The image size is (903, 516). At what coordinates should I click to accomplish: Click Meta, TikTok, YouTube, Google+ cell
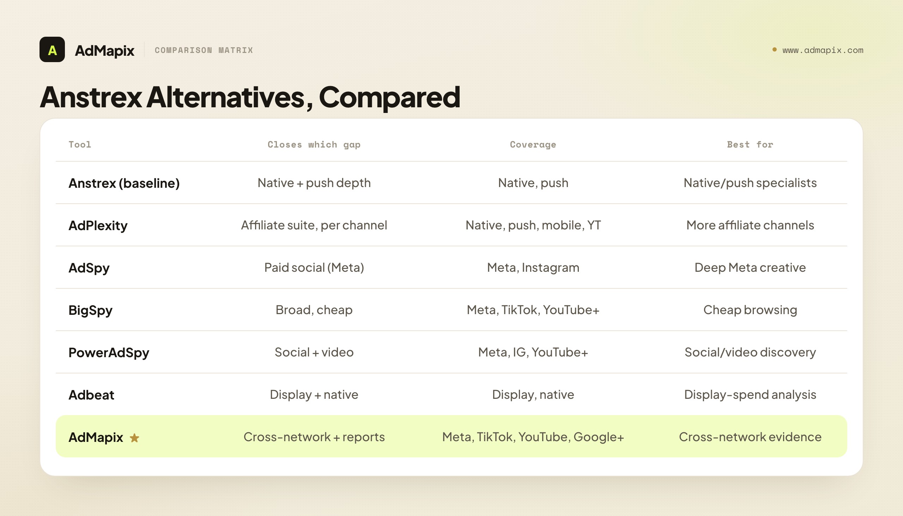click(x=533, y=437)
